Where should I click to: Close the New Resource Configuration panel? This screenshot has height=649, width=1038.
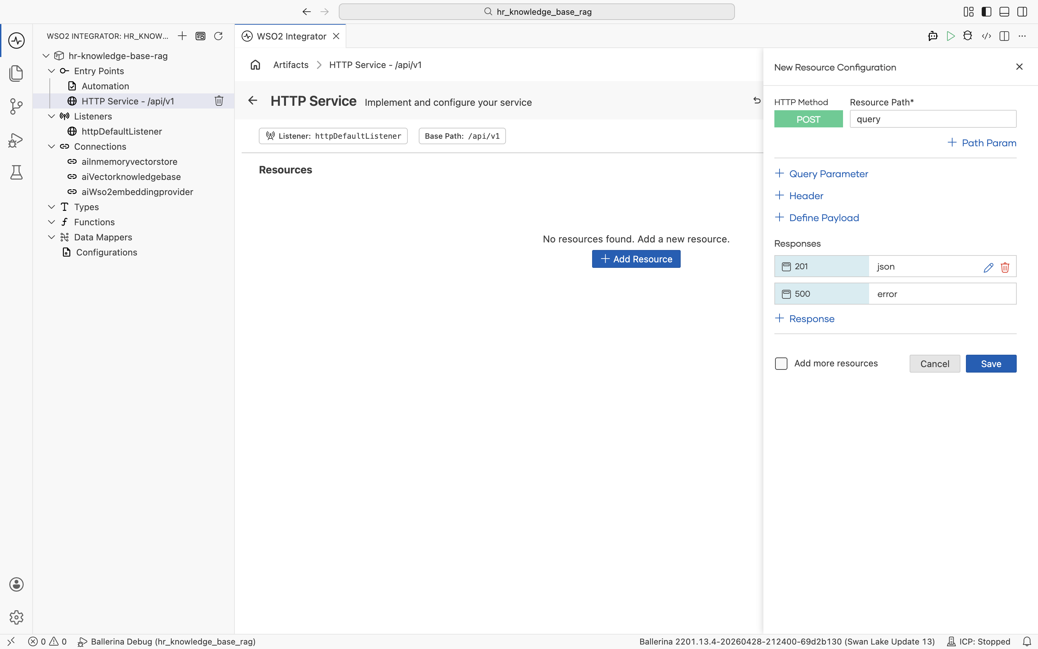pyautogui.click(x=1019, y=67)
